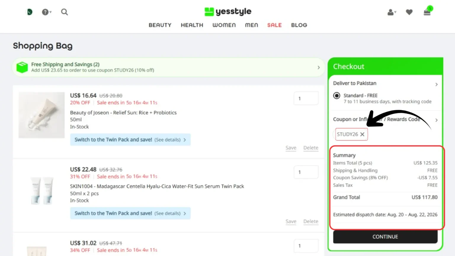
Task: Switch Beauty of Joseon item to Twin Pack
Action: pos(130,140)
